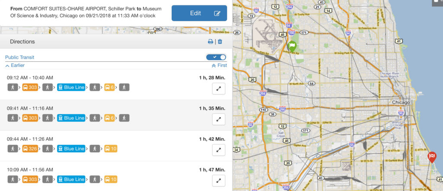Select Blue Line in 09:41 AM route
The width and height of the screenshot is (443, 191).
71,118
